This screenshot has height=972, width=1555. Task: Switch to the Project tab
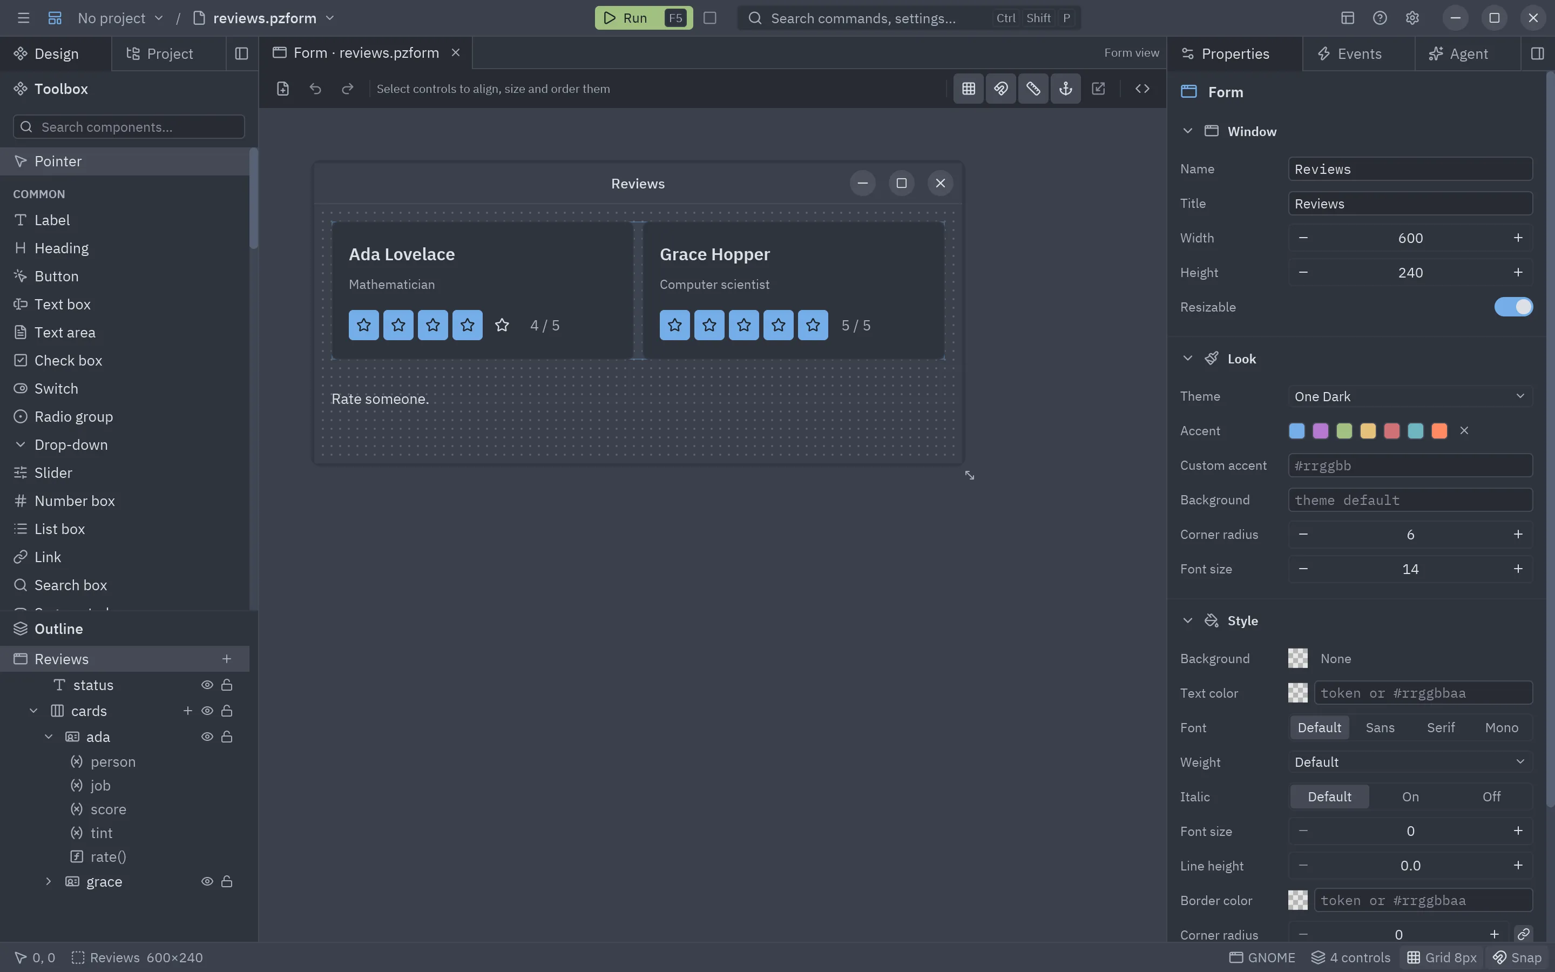(169, 54)
